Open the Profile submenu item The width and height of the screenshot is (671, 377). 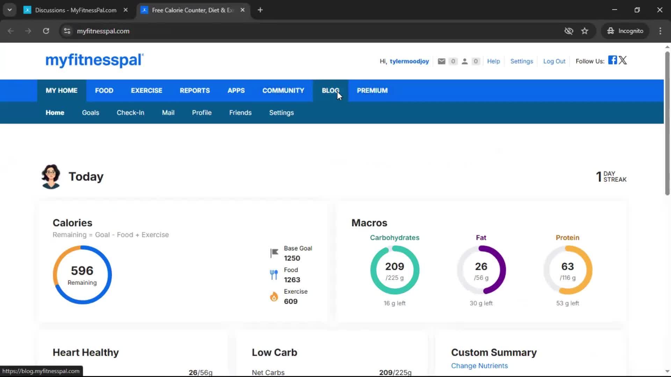202,113
